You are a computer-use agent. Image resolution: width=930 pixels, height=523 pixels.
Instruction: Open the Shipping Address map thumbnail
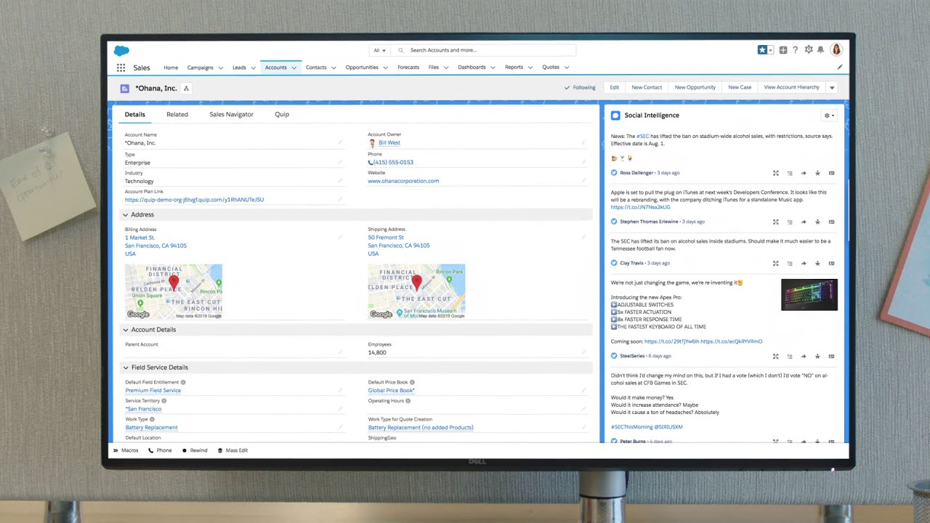point(416,291)
